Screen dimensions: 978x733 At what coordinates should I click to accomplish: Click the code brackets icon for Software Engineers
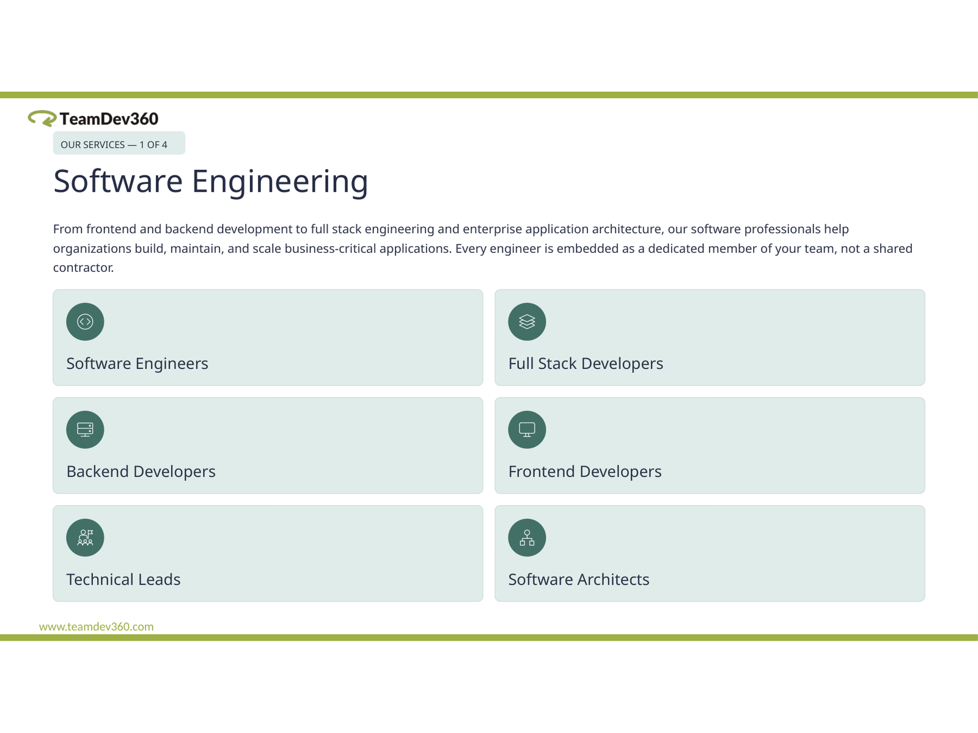tap(85, 321)
